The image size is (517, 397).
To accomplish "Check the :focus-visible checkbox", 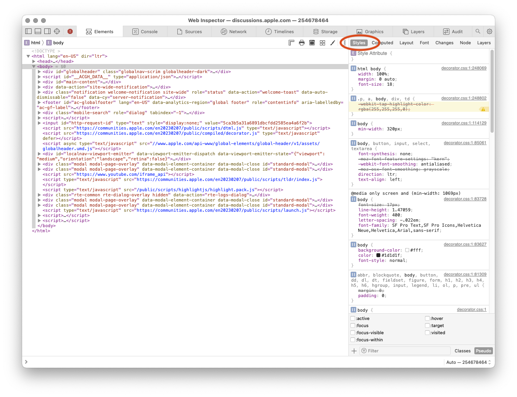I will [x=353, y=333].
